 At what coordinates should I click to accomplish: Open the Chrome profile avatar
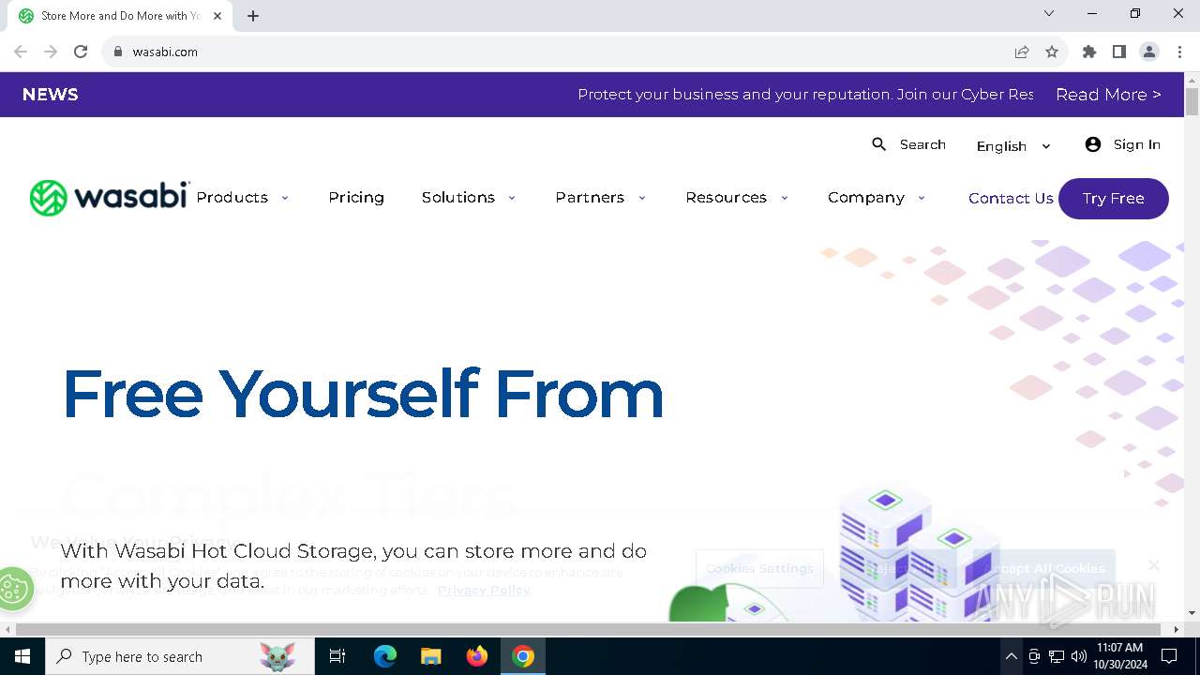click(x=1149, y=52)
